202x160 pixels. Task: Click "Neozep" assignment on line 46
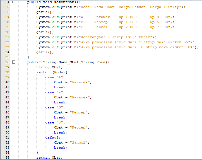79,113
